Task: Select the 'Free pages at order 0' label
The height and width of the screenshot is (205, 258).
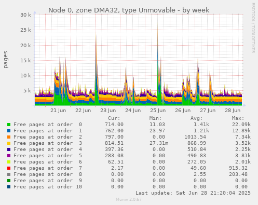Action: point(48,125)
